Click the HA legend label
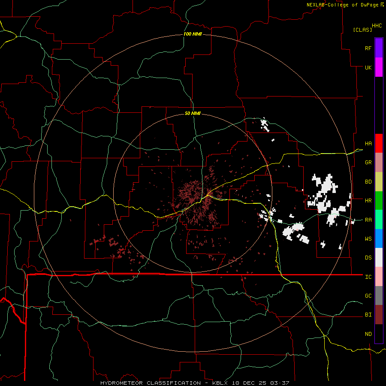The width and height of the screenshot is (386, 386). (x=368, y=144)
